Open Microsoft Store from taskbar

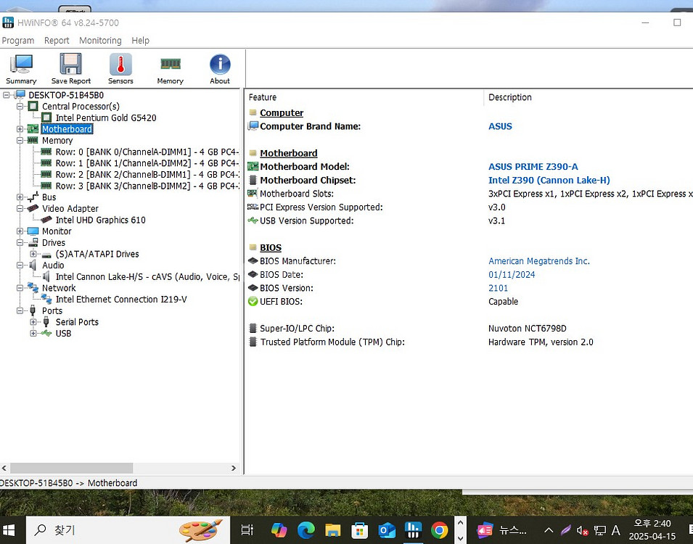pyautogui.click(x=359, y=530)
